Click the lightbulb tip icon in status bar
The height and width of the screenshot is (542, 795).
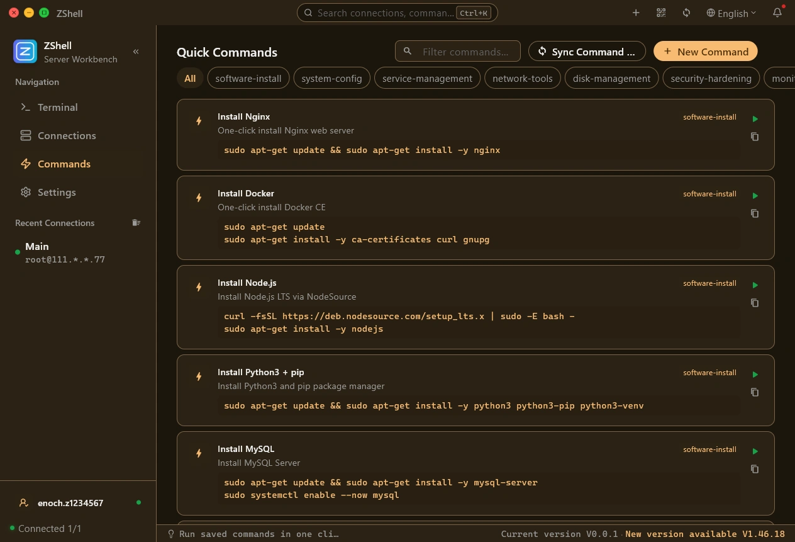coord(170,534)
